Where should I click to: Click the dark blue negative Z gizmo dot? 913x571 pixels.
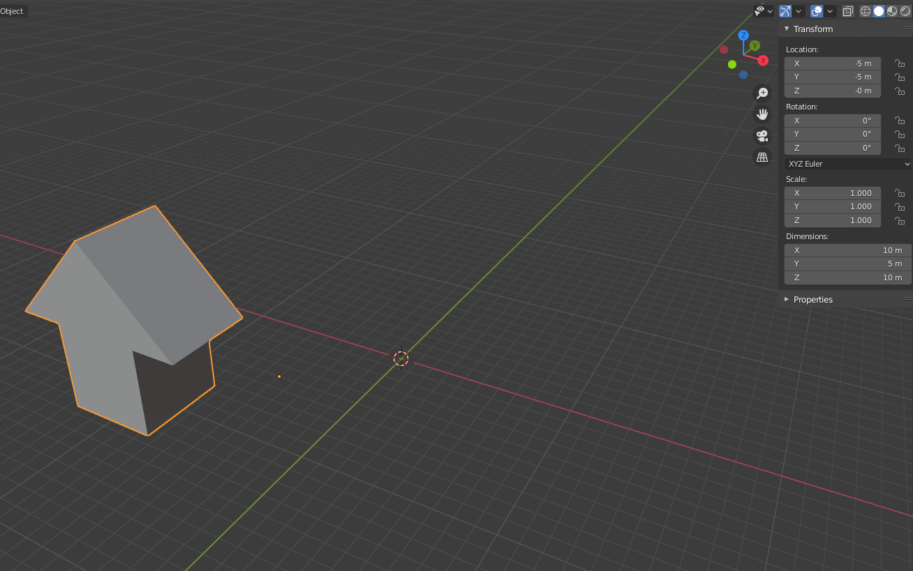pos(743,75)
